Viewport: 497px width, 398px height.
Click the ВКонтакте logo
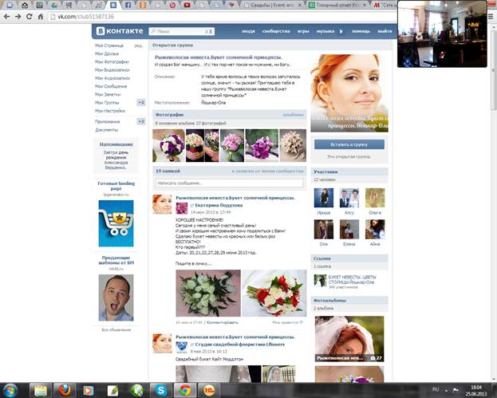[x=120, y=31]
